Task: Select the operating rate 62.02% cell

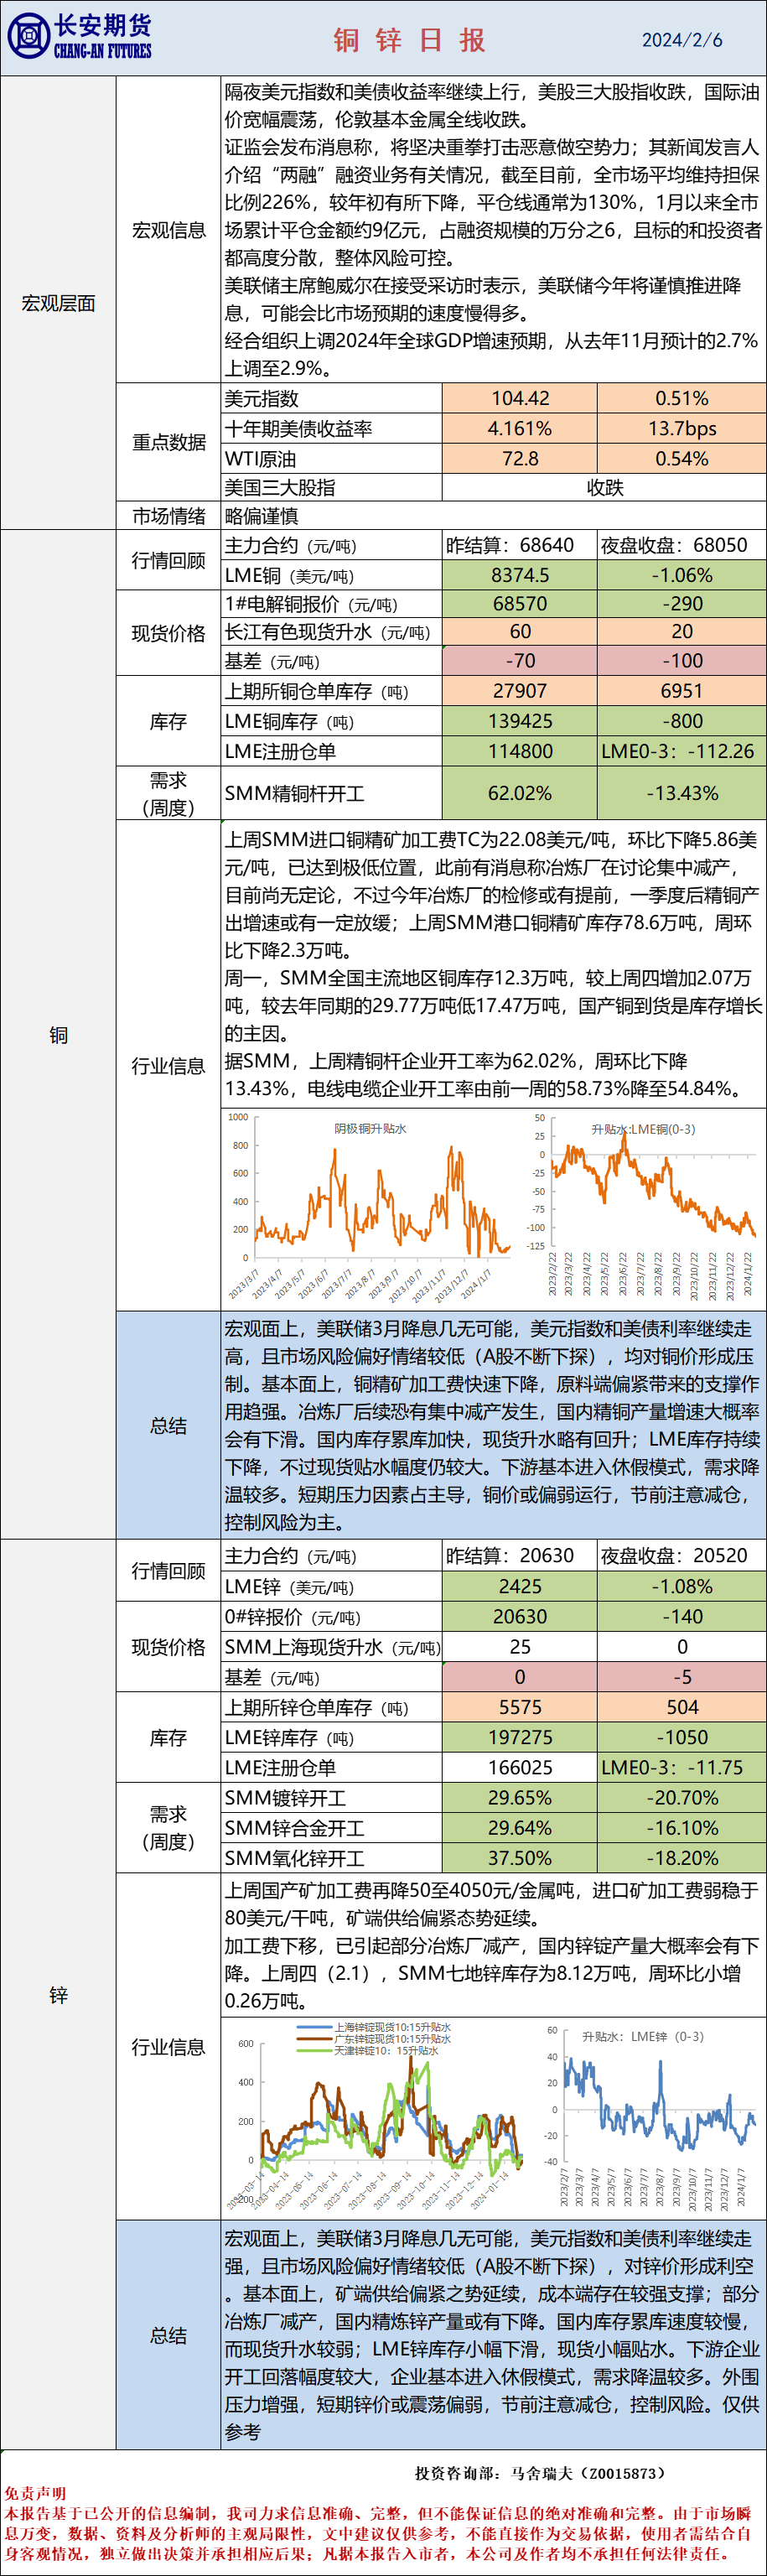Action: 520,793
